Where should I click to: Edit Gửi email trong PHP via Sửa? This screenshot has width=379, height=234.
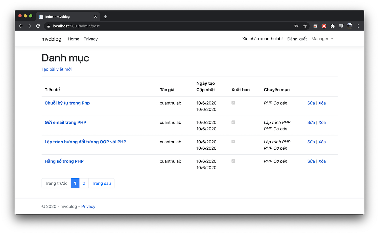coord(311,122)
